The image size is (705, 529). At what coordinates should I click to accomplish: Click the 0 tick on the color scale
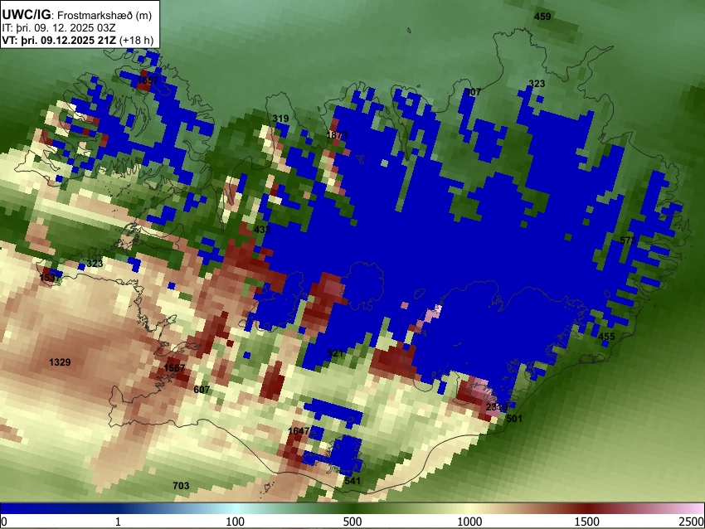point(4,522)
